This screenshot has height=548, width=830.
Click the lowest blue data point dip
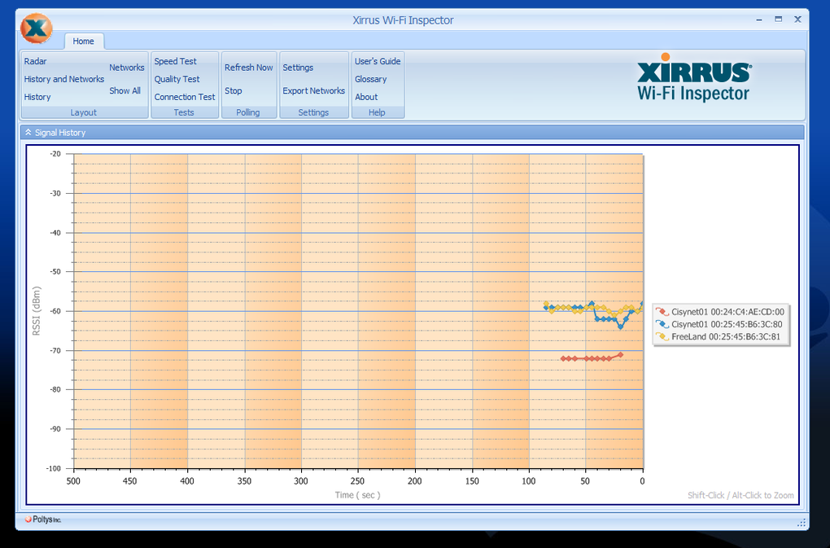point(620,327)
